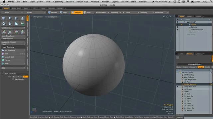Click the axis gizmo in viewport corner
The image size is (213, 119).
click(34, 110)
